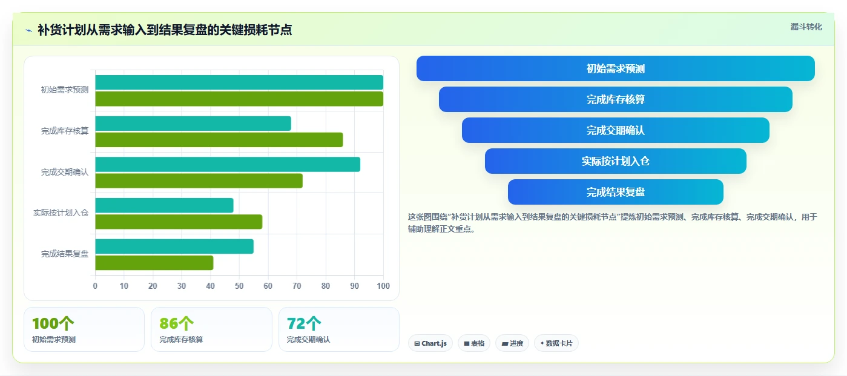Click 完成交期确认 caption under 72个
Image resolution: width=847 pixels, height=376 pixels.
tap(309, 340)
